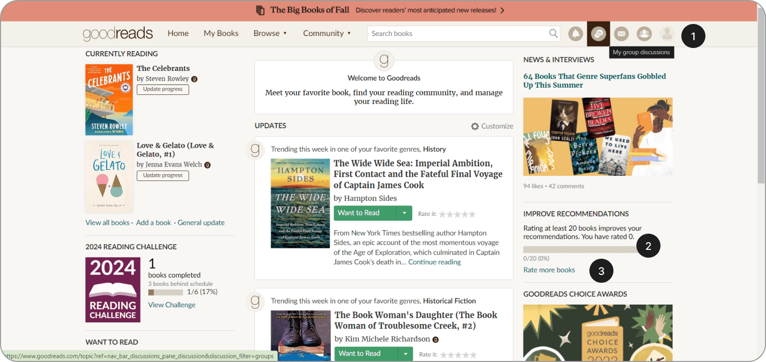Screen dimensions: 766x362
Task: Click Continue reading link
Action: 435,262
